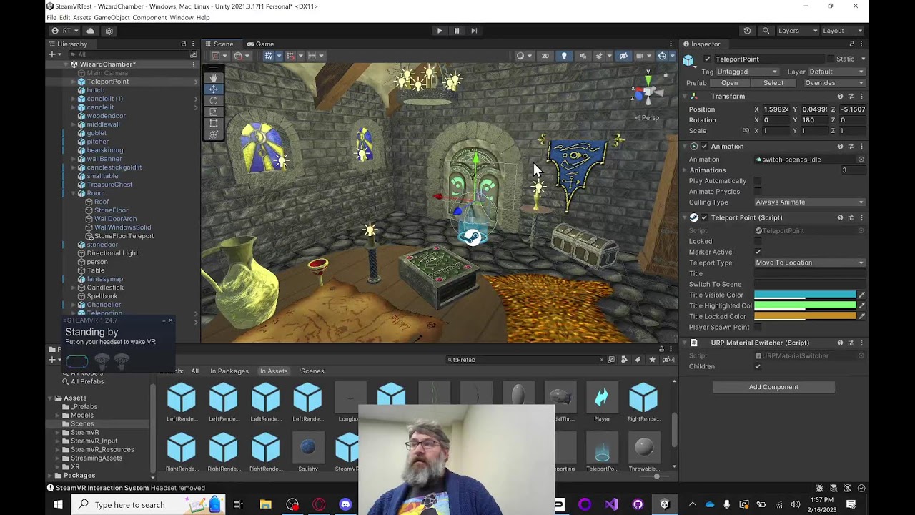This screenshot has width=915, height=515.
Task: Click Scale constrain proportions link icon
Action: [x=746, y=131]
